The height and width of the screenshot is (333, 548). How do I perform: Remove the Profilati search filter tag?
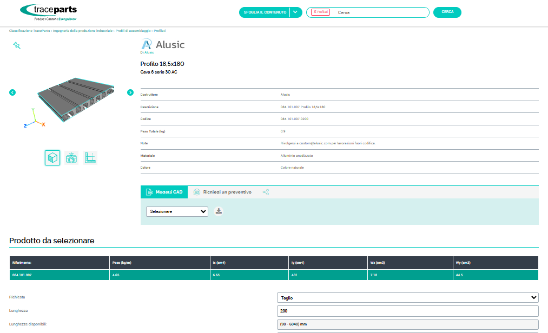(x=315, y=12)
